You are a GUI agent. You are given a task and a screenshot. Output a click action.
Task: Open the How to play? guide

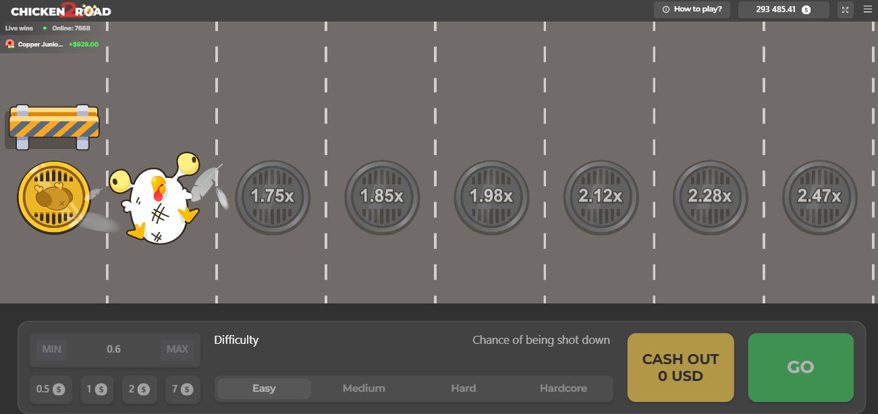point(692,9)
